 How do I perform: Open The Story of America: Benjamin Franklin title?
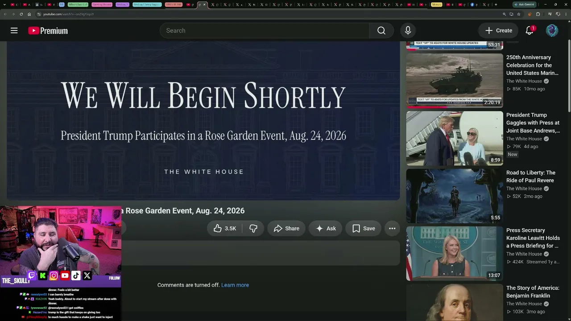(533, 292)
